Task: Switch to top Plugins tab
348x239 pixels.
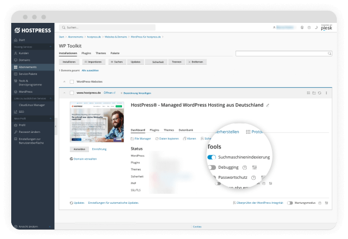Action: pyautogui.click(x=86, y=53)
